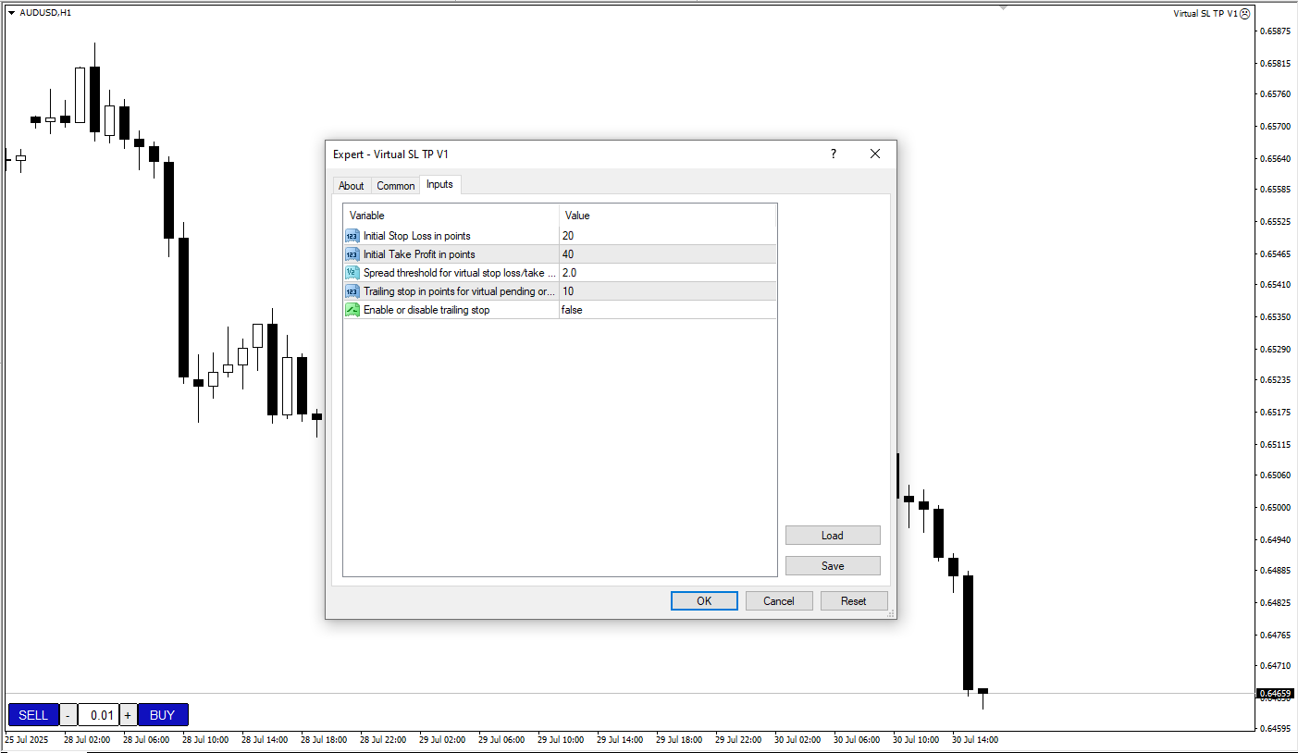The image size is (1298, 753).
Task: Select the Trailing stop in points row
Action: tap(560, 291)
